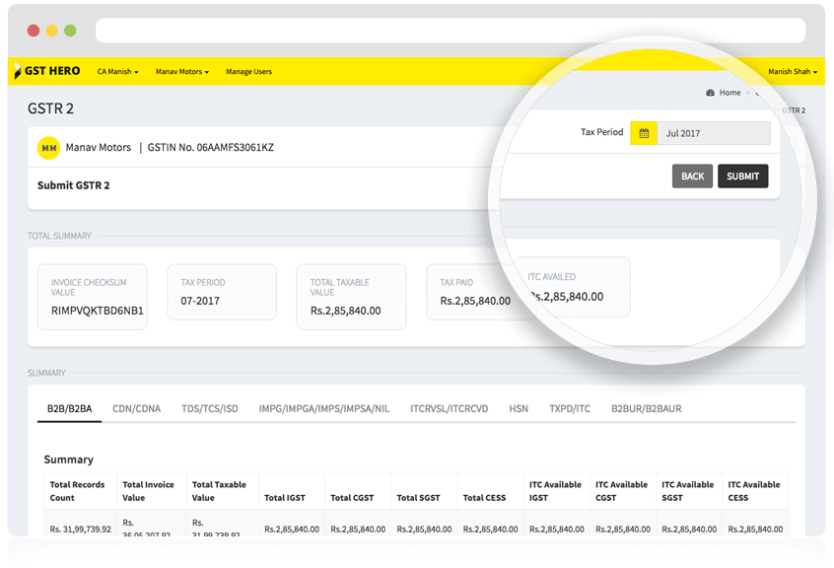Click the GSTR 2 page title
The image size is (834, 568).
50,108
